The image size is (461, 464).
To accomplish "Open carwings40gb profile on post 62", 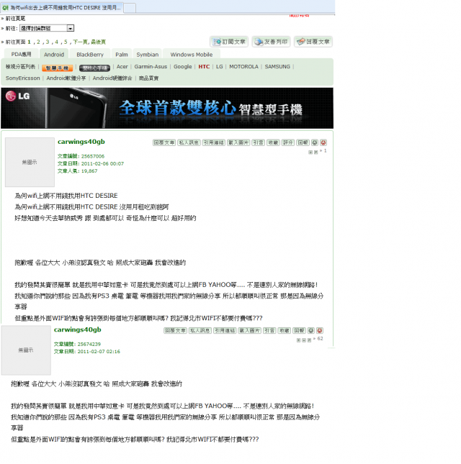I will coord(77,329).
